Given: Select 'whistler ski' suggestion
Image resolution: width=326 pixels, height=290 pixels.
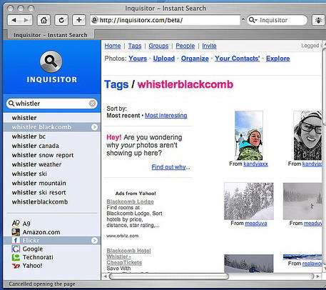Looking at the screenshot, I should pyautogui.click(x=51, y=174).
